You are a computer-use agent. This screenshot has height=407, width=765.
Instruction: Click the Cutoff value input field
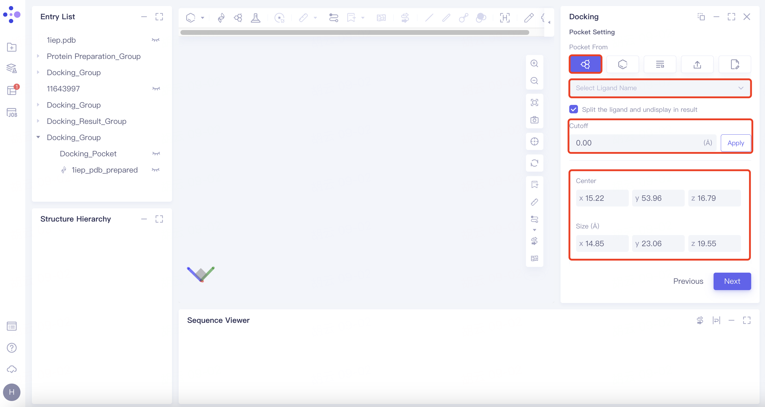pyautogui.click(x=631, y=143)
